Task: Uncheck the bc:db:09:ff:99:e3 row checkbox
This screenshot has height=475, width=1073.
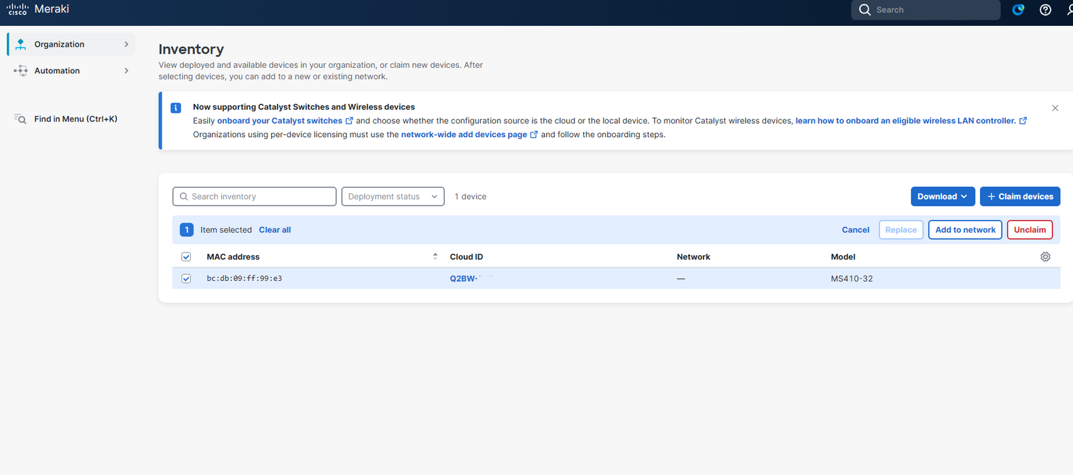Action: pos(186,279)
